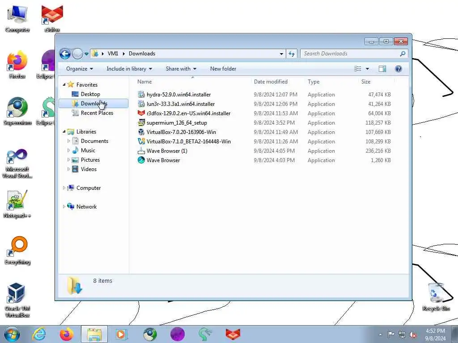Open the Supermium desktop shortcut
This screenshot has width=458, height=343.
17,112
